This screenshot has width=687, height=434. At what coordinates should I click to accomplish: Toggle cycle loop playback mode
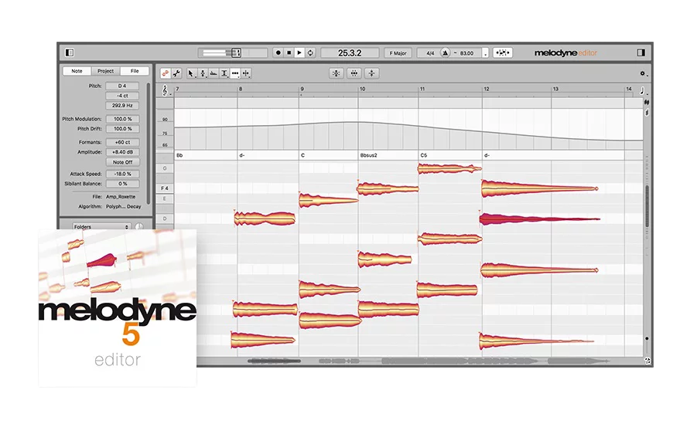point(310,53)
